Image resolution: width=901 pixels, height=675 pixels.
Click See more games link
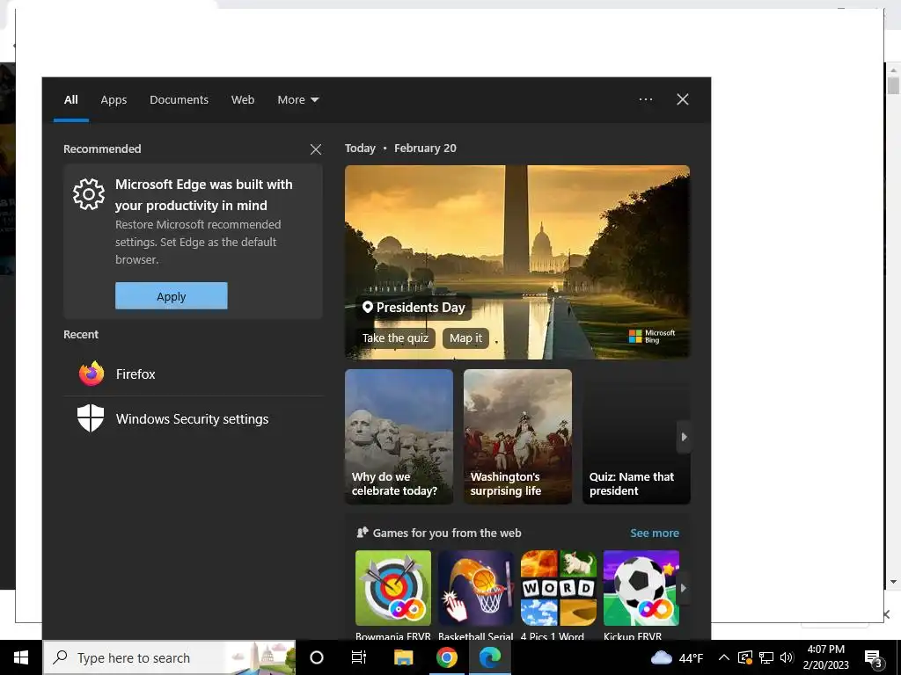[x=655, y=533]
